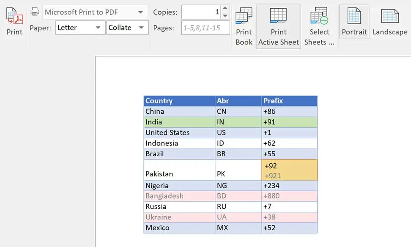Decrease copies with the down arrow
Viewport: 411px width, 247px height.
pos(225,16)
